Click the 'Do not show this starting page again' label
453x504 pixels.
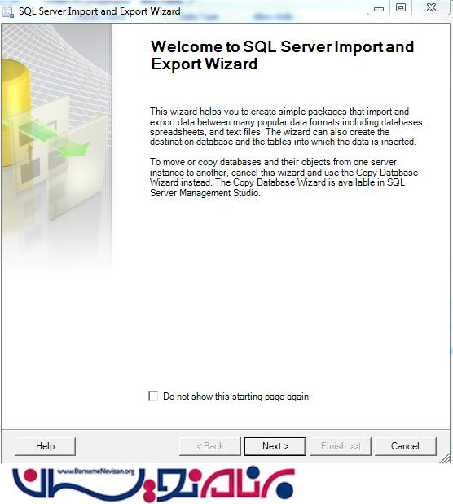click(x=237, y=397)
